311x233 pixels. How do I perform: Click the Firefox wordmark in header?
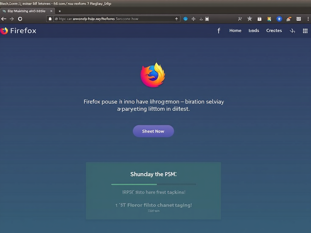pos(23,31)
